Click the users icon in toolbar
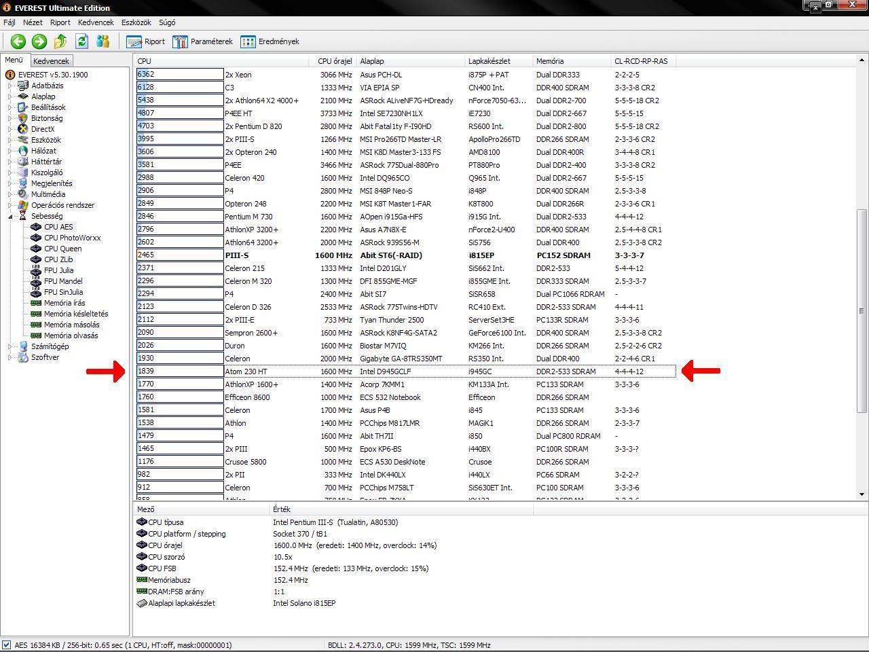Screen dimensions: 869x652 pyautogui.click(x=103, y=41)
